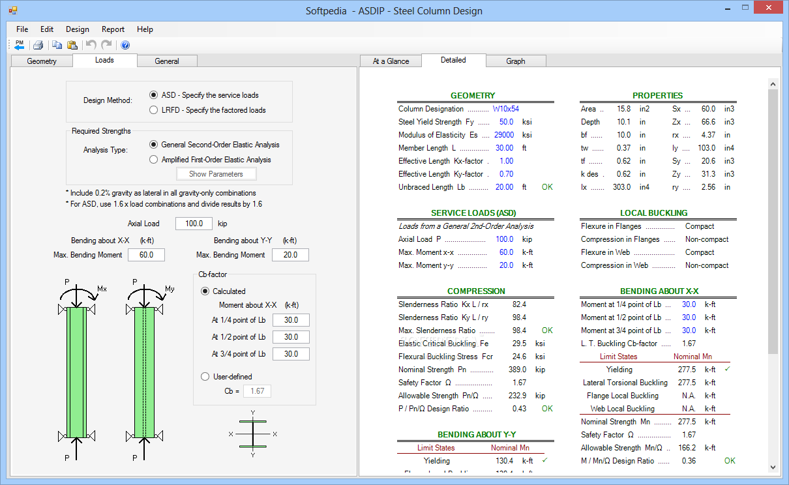789x485 pixels.
Task: Click the Print toolbar icon
Action: pos(38,45)
